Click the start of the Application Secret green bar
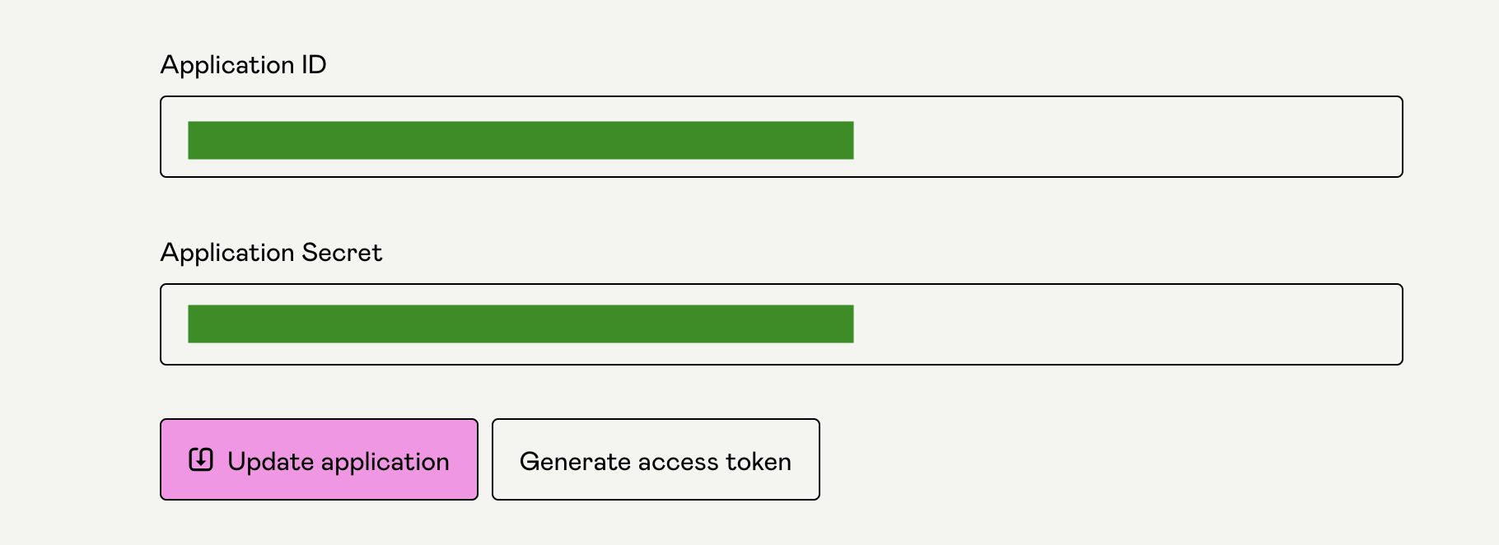The image size is (1499, 545). pos(191,324)
